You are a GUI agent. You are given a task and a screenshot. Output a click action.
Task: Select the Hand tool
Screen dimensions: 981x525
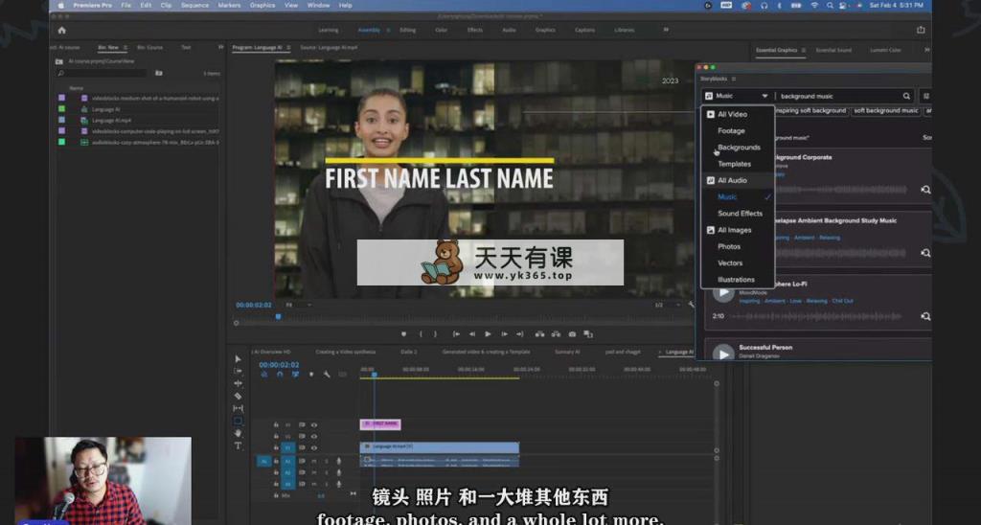(238, 433)
